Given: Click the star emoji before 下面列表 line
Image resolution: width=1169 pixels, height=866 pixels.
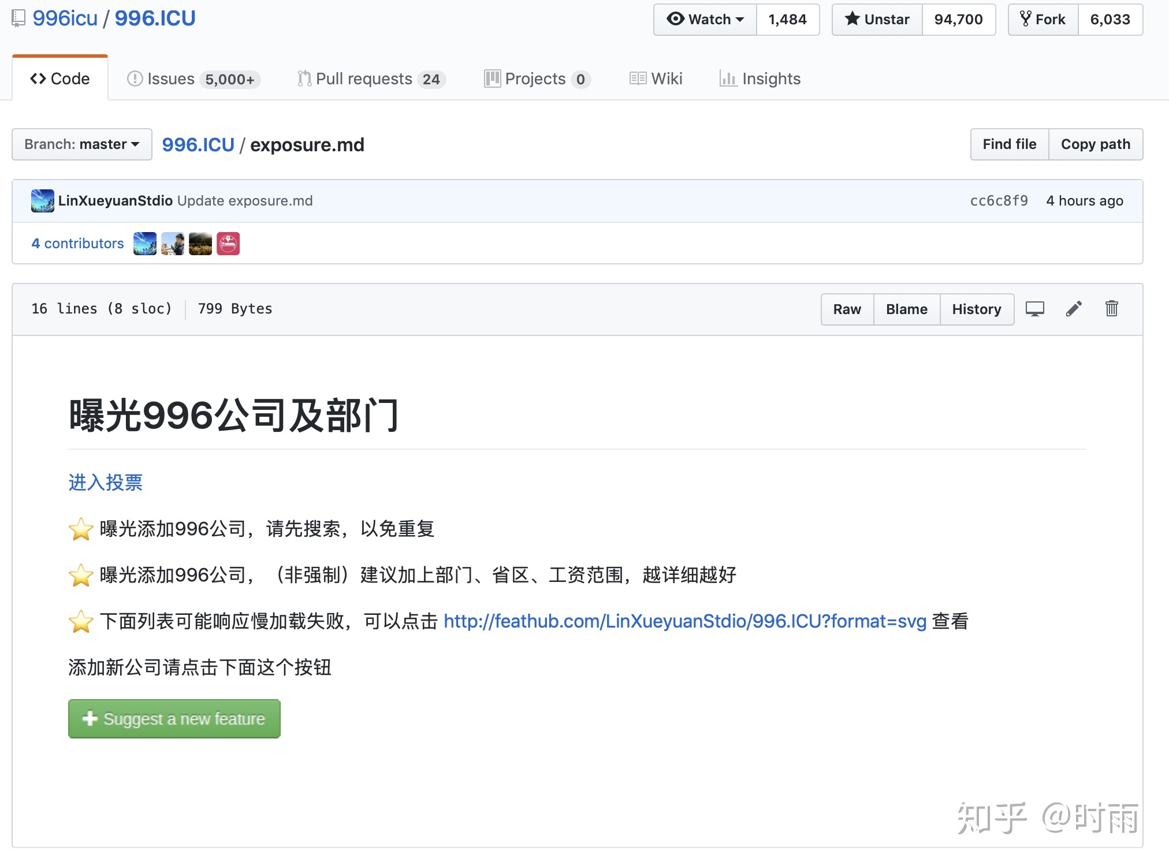Looking at the screenshot, I should pos(81,621).
